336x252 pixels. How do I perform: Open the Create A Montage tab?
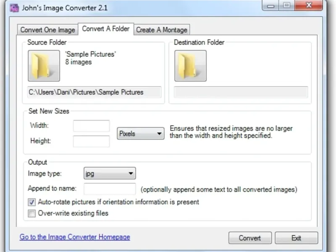(x=162, y=30)
